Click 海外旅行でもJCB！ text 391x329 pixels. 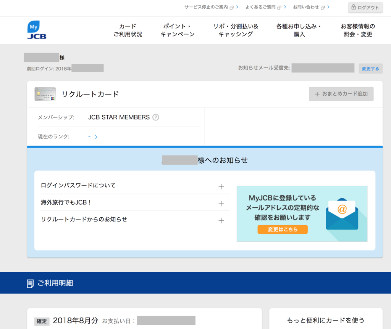pyautogui.click(x=66, y=202)
